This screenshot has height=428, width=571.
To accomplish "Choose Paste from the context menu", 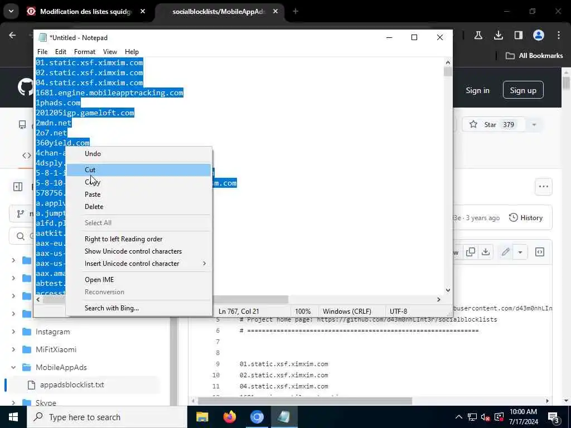I will tap(138, 194).
